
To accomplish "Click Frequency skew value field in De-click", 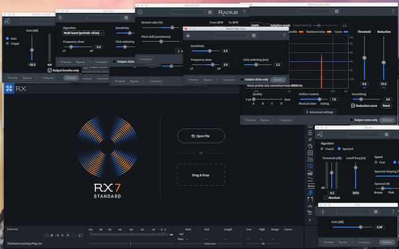I will pos(98,47).
